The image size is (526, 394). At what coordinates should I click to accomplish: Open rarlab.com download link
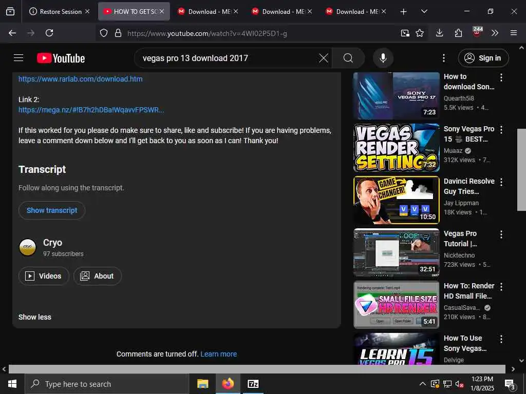[x=81, y=79]
